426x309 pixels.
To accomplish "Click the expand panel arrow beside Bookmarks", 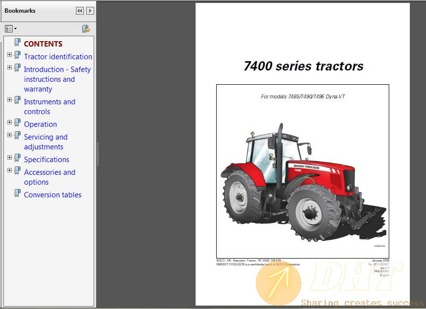I will [x=90, y=11].
